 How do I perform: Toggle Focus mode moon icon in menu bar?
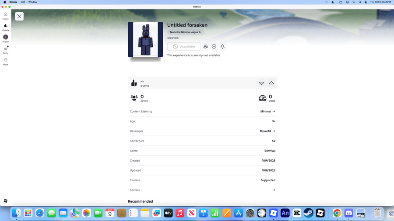coord(333,2)
